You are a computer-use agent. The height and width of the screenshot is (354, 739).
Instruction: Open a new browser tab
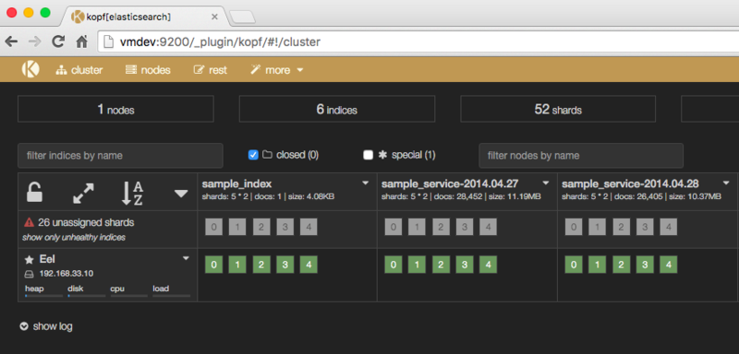pyautogui.click(x=242, y=18)
